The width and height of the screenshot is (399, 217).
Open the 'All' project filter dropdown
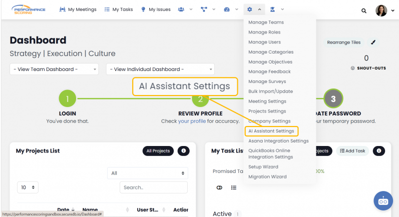click(148, 173)
